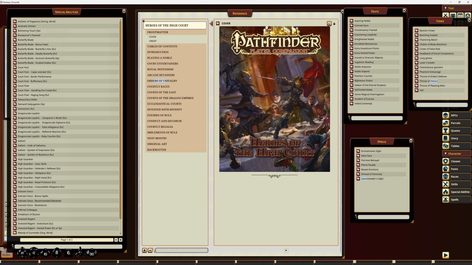This screenshot has height=265, width=472.
Task: Roll the d12 die at the bottom
Action: tap(34, 252)
